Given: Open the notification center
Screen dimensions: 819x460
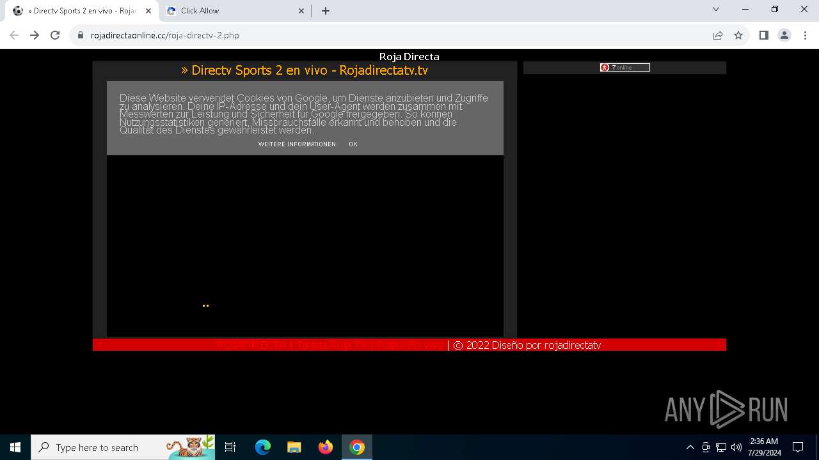Looking at the screenshot, I should point(798,447).
